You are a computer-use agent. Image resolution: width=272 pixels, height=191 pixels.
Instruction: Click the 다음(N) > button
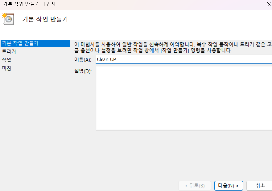pyautogui.click(x=228, y=185)
